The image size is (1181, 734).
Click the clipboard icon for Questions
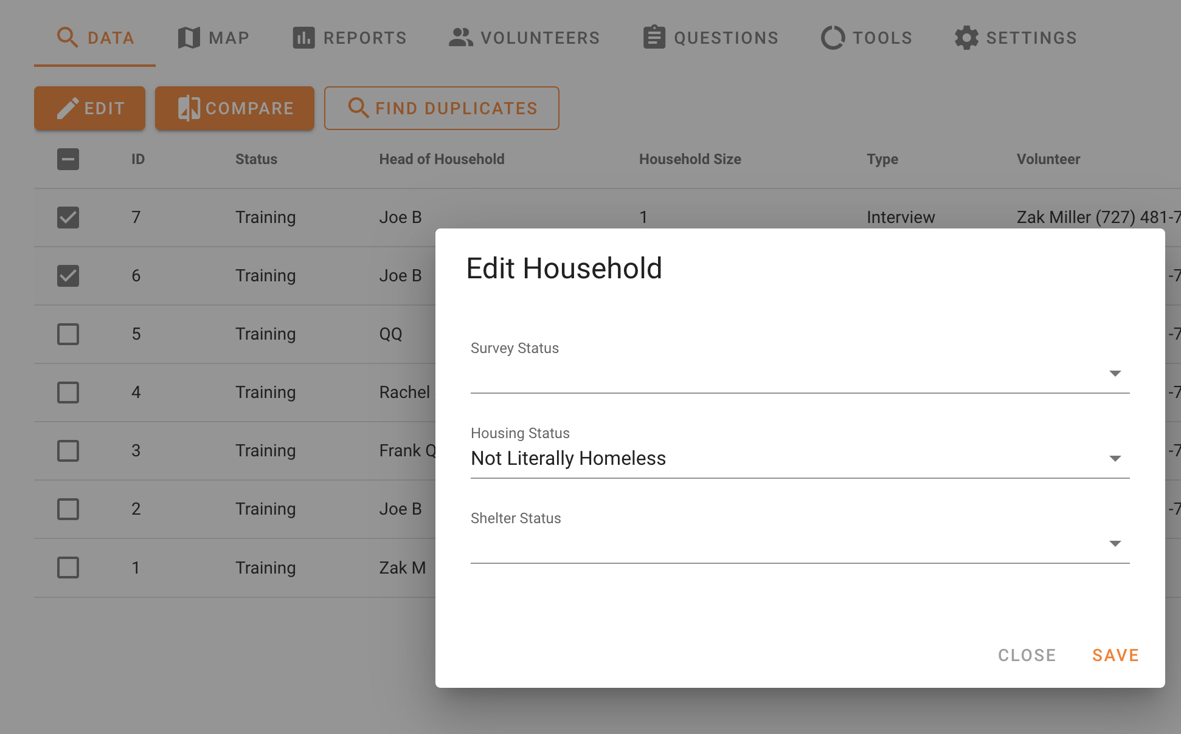[x=654, y=37]
